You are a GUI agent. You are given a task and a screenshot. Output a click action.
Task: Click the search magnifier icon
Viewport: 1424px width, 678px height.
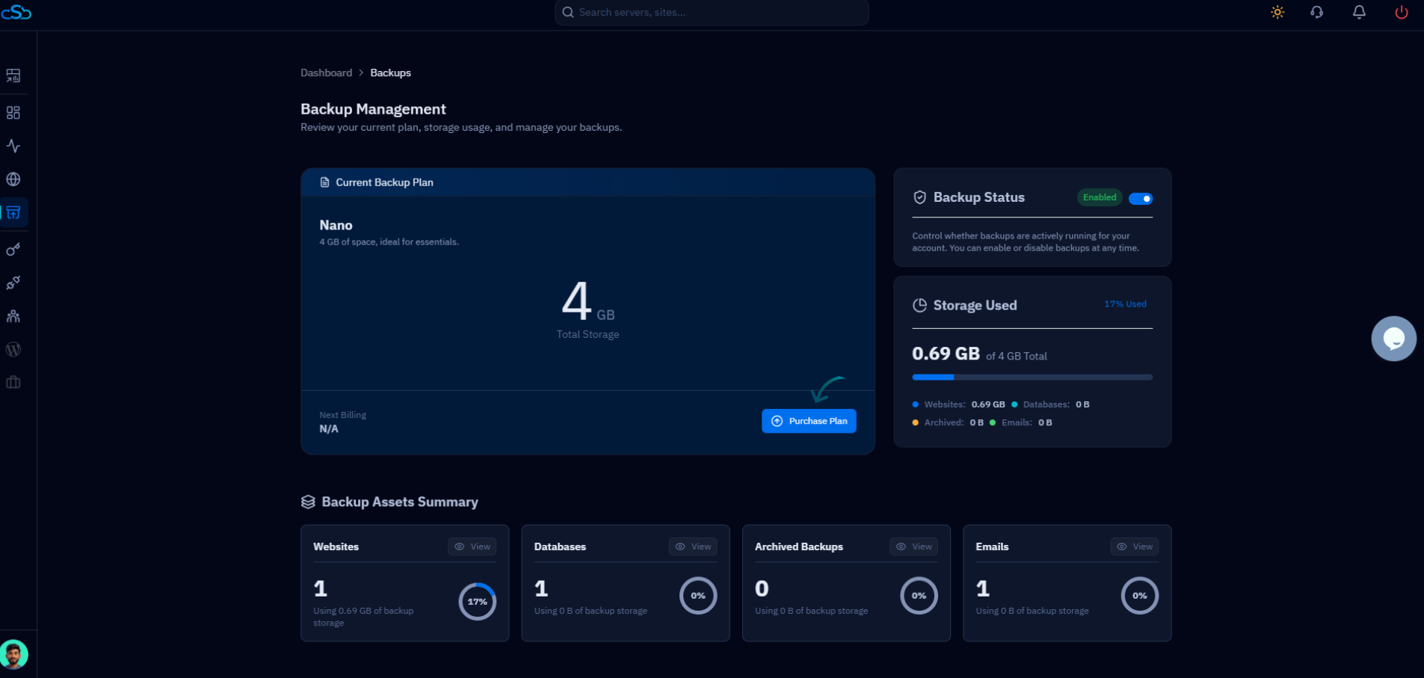click(568, 12)
